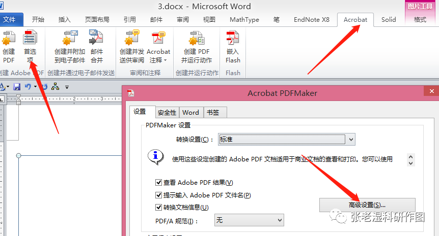The width and height of the screenshot is (439, 236).
Task: Open the PDF/A compliance (PDF/A 规范) dropdown
Action: click(x=249, y=220)
